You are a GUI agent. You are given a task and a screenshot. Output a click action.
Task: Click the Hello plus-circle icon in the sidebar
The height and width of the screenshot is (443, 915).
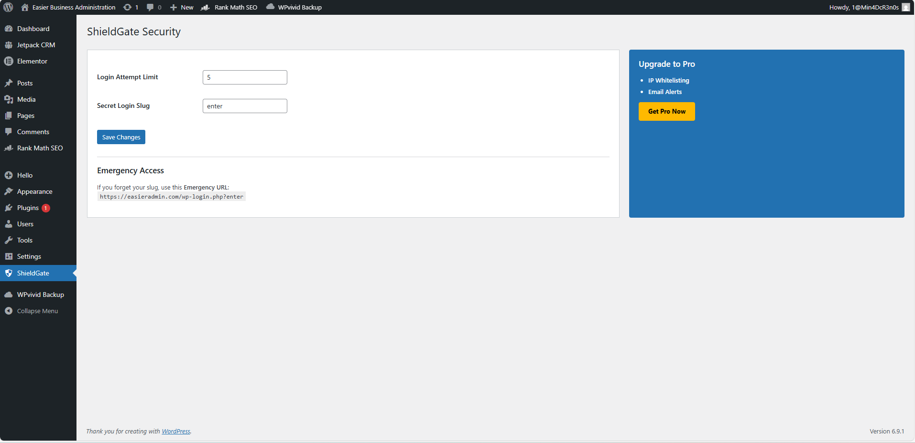9,175
